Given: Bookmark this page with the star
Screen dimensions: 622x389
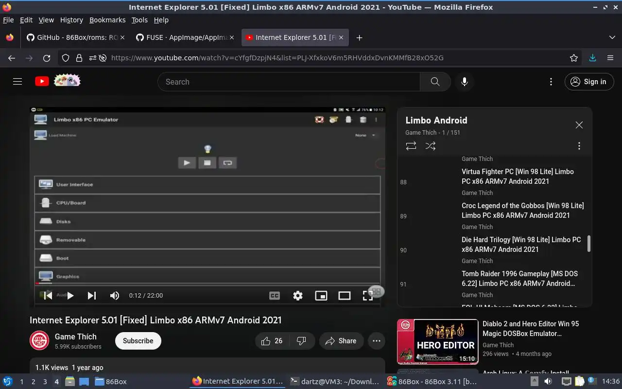Looking at the screenshot, I should coord(574,58).
